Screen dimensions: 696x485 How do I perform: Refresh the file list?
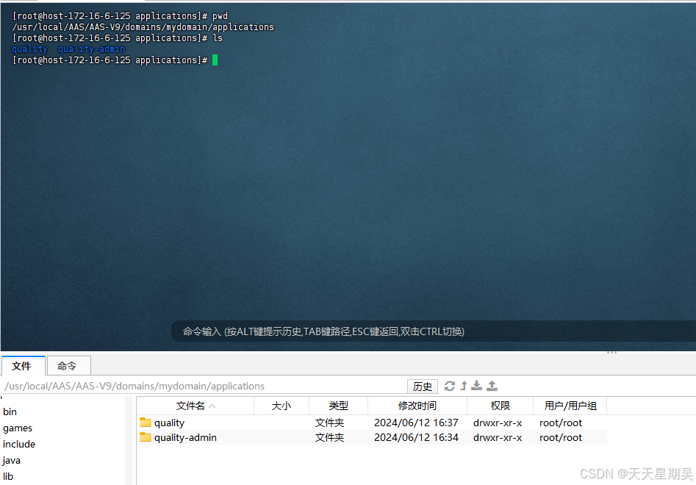point(450,386)
